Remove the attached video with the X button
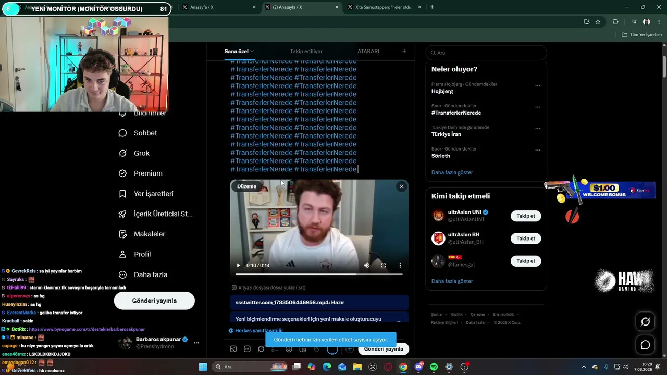The height and width of the screenshot is (375, 667). pyautogui.click(x=401, y=186)
